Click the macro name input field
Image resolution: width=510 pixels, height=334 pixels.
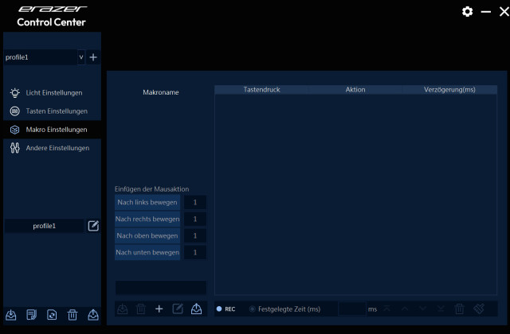[x=160, y=288]
